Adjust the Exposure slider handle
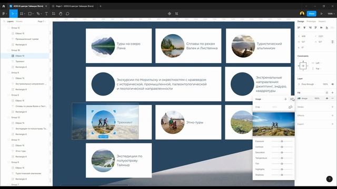The height and width of the screenshot is (189, 337). [282, 141]
